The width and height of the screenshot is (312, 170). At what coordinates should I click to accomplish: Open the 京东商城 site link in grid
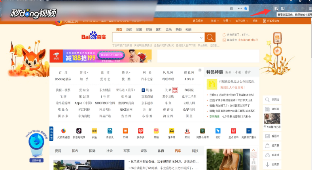147,96
